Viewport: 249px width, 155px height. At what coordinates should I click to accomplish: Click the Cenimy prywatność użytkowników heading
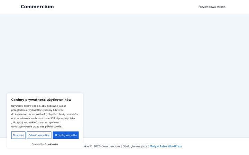41,100
